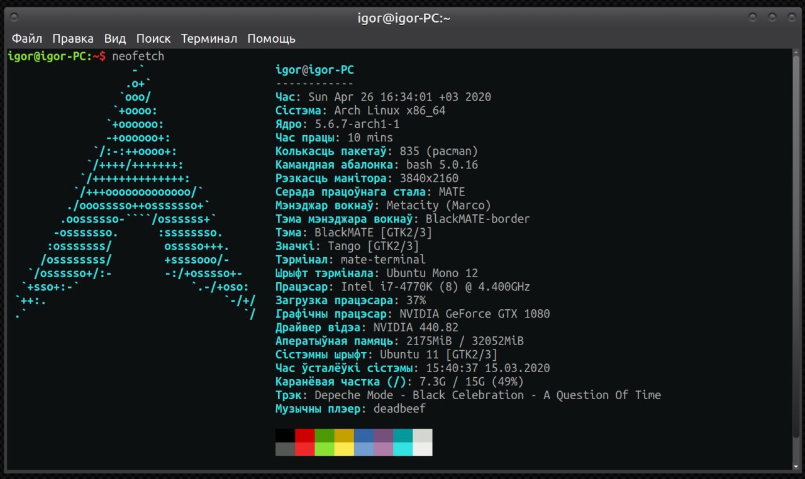Click the dark green swatch in the top row
This screenshot has width=805, height=479.
click(325, 436)
